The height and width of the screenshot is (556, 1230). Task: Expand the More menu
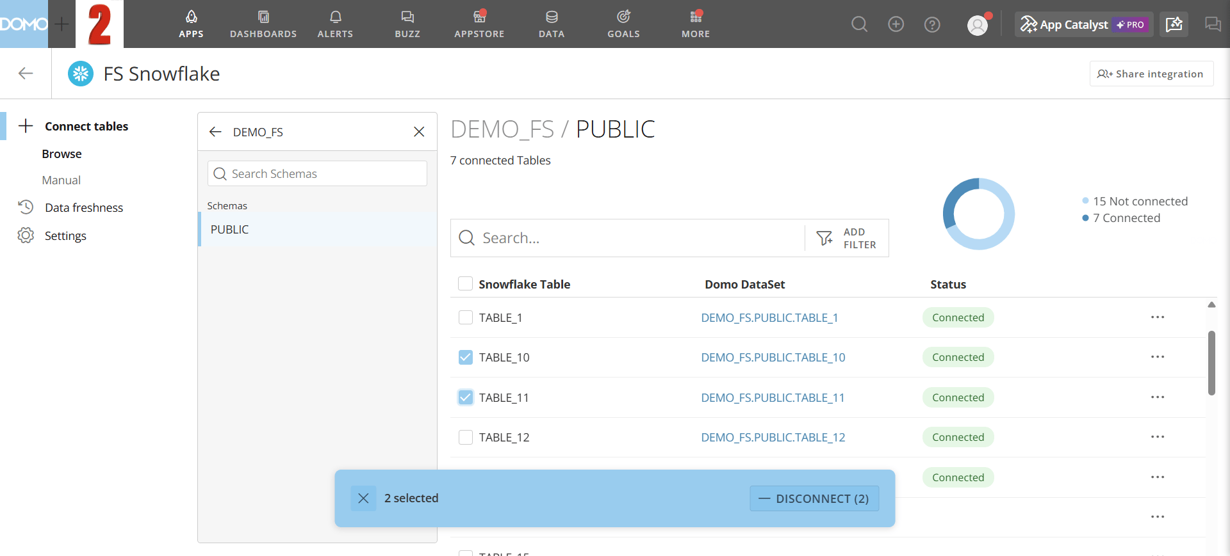coord(696,24)
